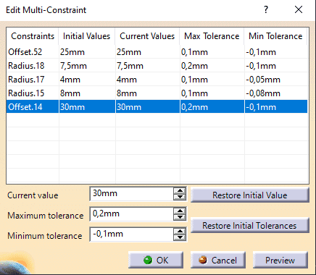316x275 pixels.
Task: Click the Minimum tolerance input field
Action: pos(131,234)
